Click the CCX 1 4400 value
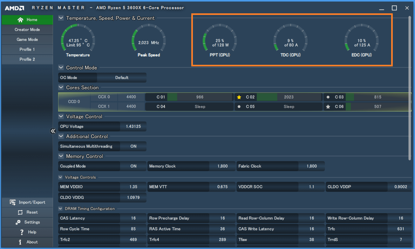The image size is (415, 249). tap(131, 107)
